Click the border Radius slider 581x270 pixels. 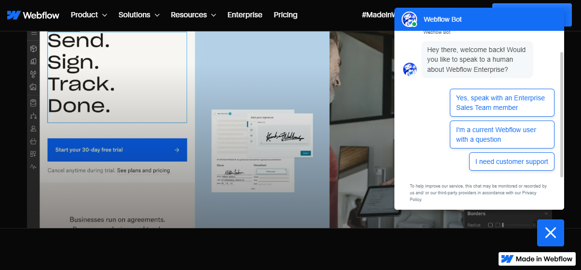coord(518,225)
